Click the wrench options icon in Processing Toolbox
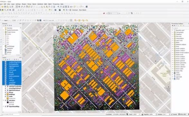 184,26
